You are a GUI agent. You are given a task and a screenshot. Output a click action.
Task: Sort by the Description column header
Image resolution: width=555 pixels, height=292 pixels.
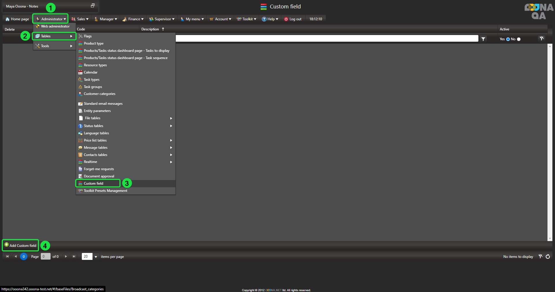pyautogui.click(x=150, y=29)
